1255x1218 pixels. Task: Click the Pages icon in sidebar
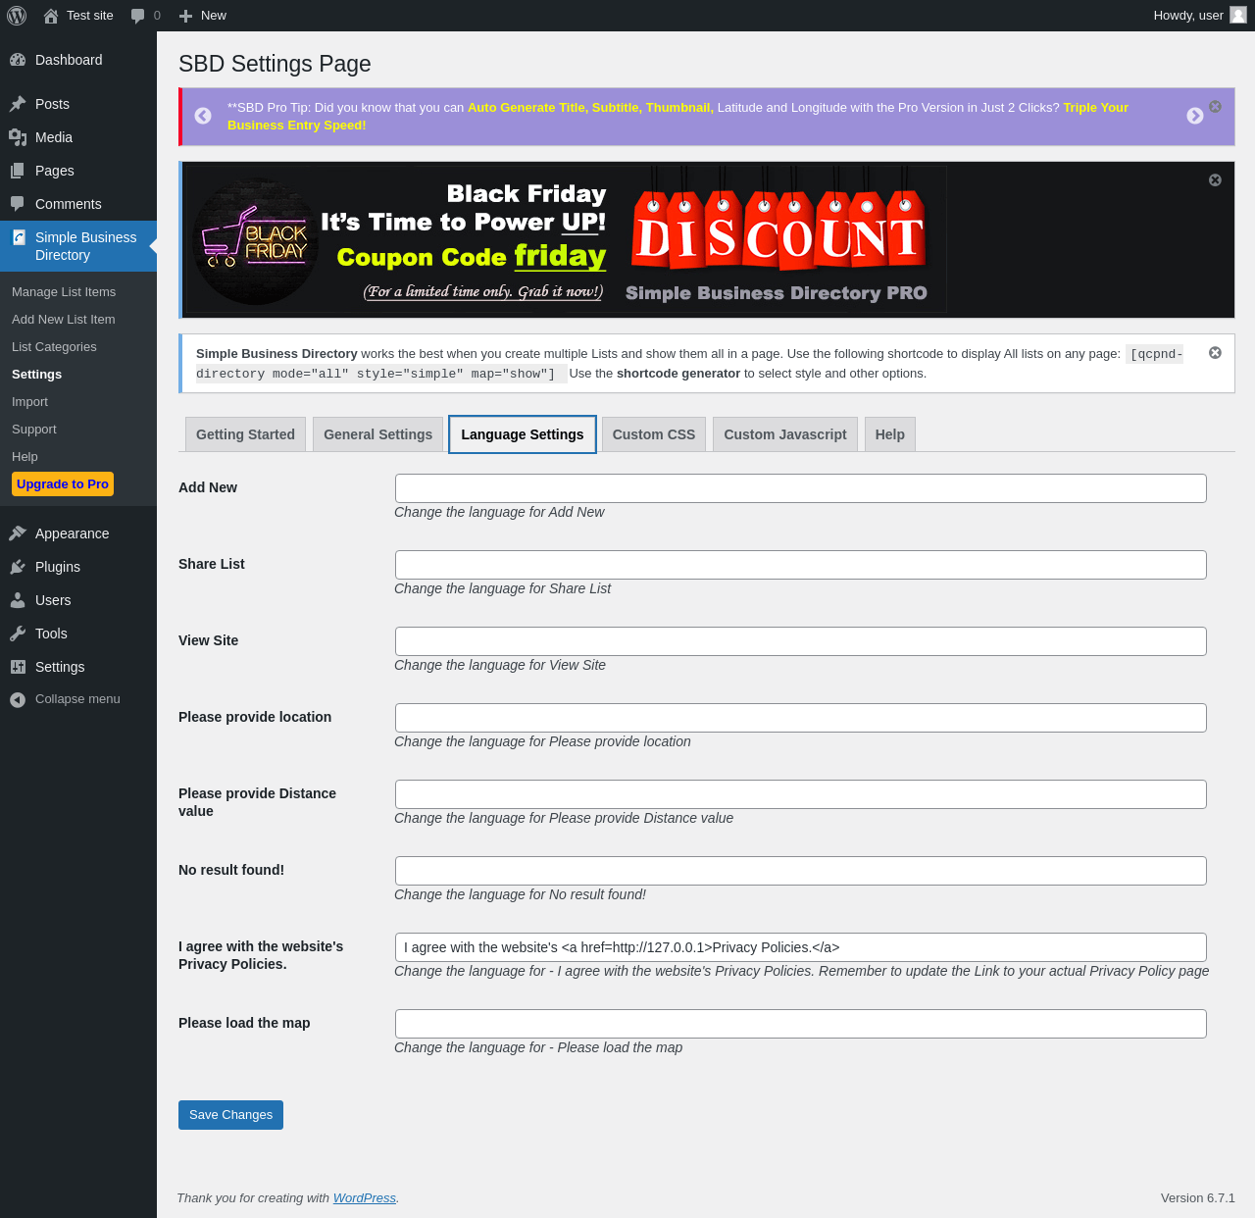pos(18,171)
